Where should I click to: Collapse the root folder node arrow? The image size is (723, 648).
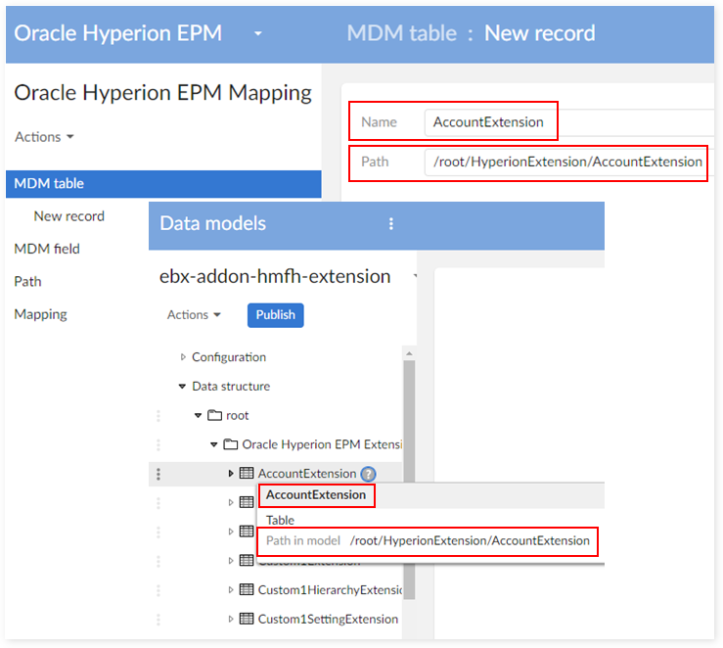(198, 416)
